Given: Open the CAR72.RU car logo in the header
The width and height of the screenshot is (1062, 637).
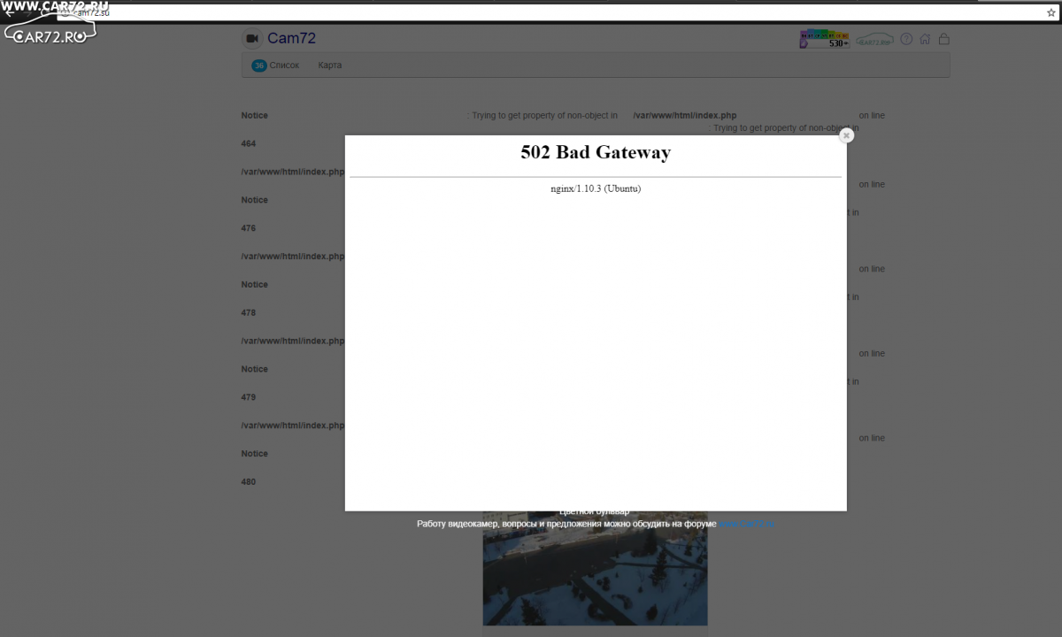Looking at the screenshot, I should tap(875, 40).
